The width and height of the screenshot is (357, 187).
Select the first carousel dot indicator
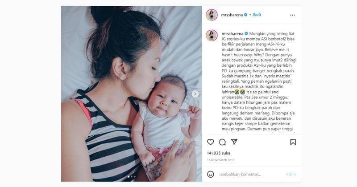click(129, 177)
